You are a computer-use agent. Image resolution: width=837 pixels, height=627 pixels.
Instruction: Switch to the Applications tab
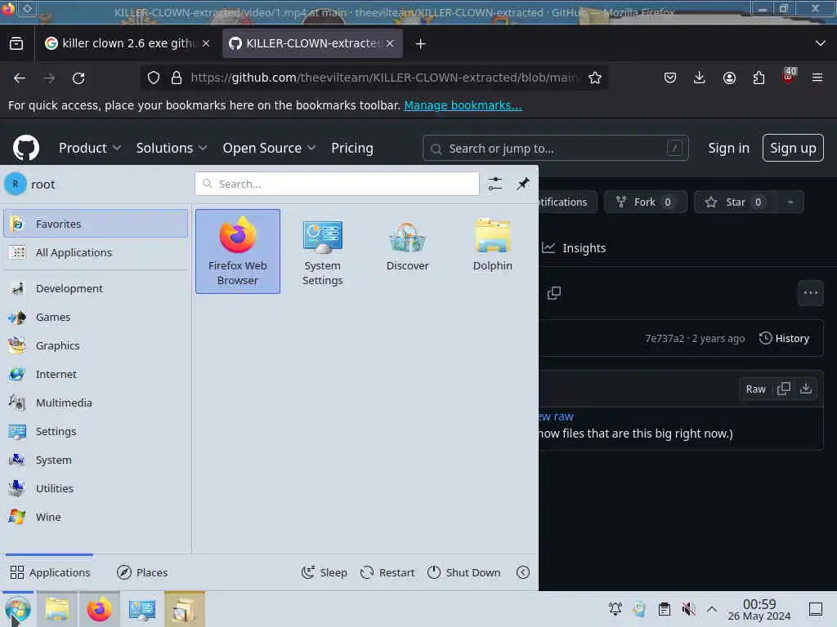tap(50, 572)
